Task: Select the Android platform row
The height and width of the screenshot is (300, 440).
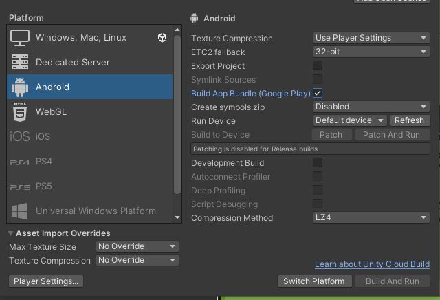Action: 90,87
